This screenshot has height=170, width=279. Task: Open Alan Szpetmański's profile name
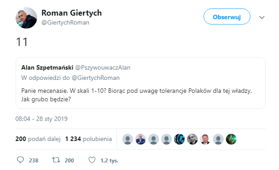point(47,67)
